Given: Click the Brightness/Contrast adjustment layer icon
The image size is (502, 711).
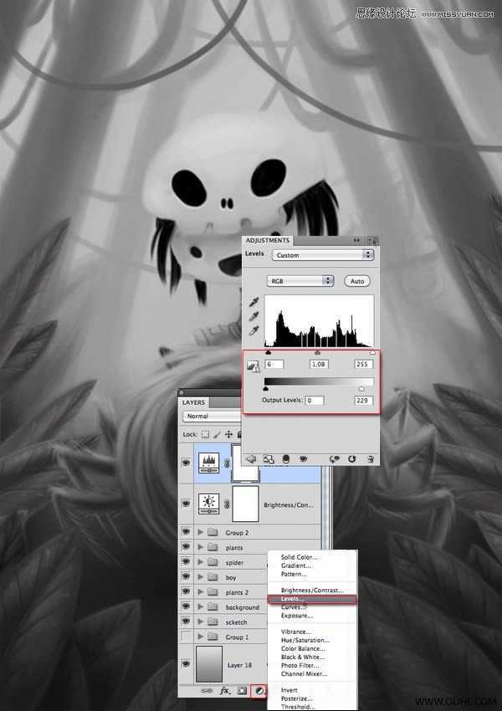Looking at the screenshot, I should pos(209,504).
